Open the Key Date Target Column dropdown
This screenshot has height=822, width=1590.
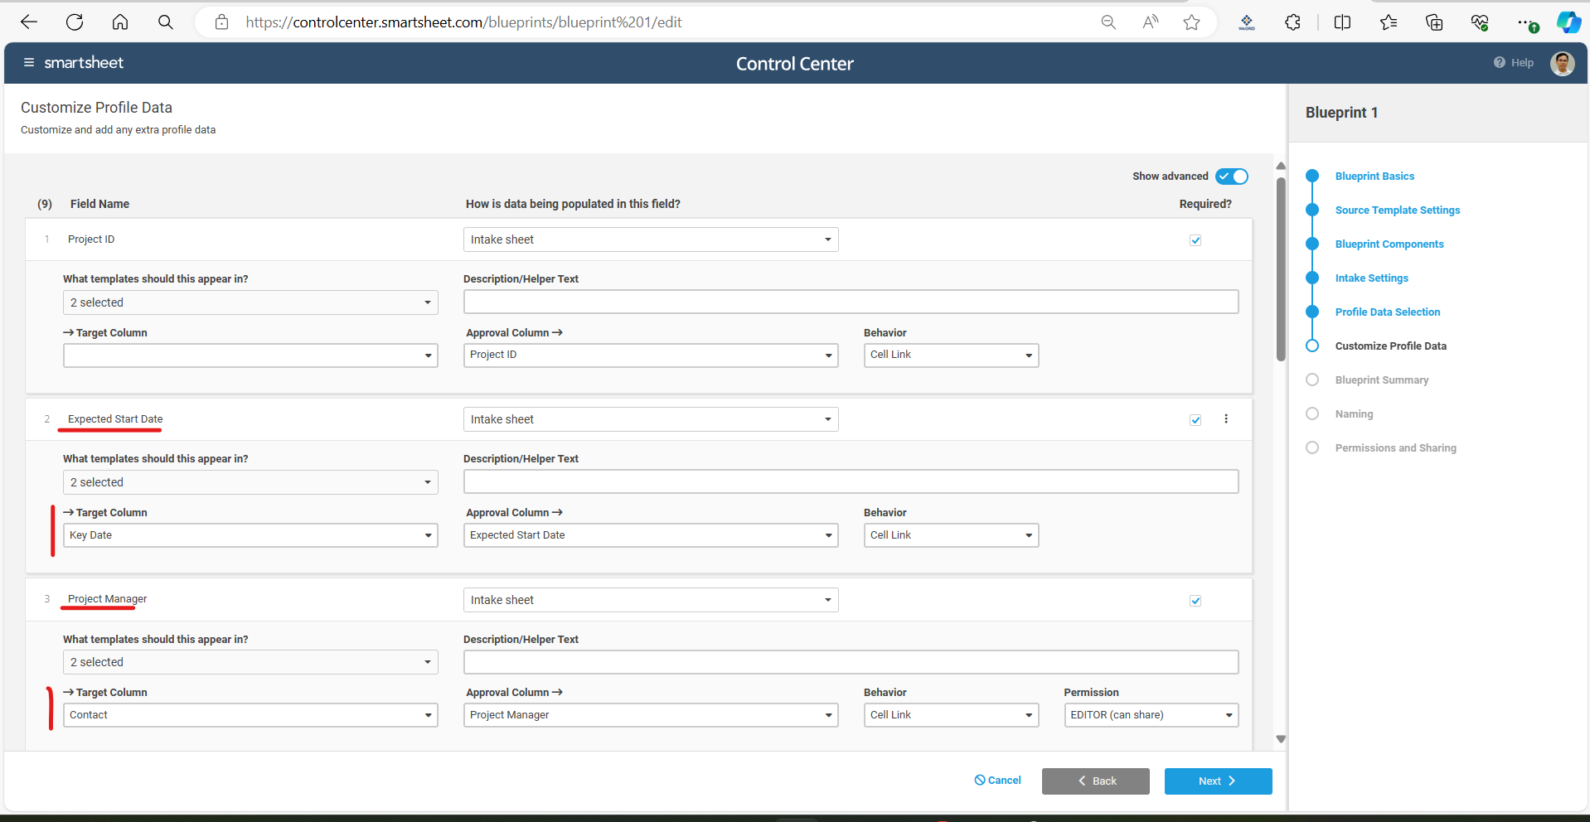250,535
